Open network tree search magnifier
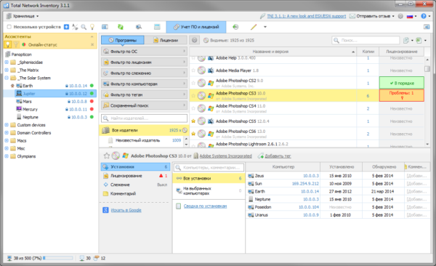 pos(84,27)
